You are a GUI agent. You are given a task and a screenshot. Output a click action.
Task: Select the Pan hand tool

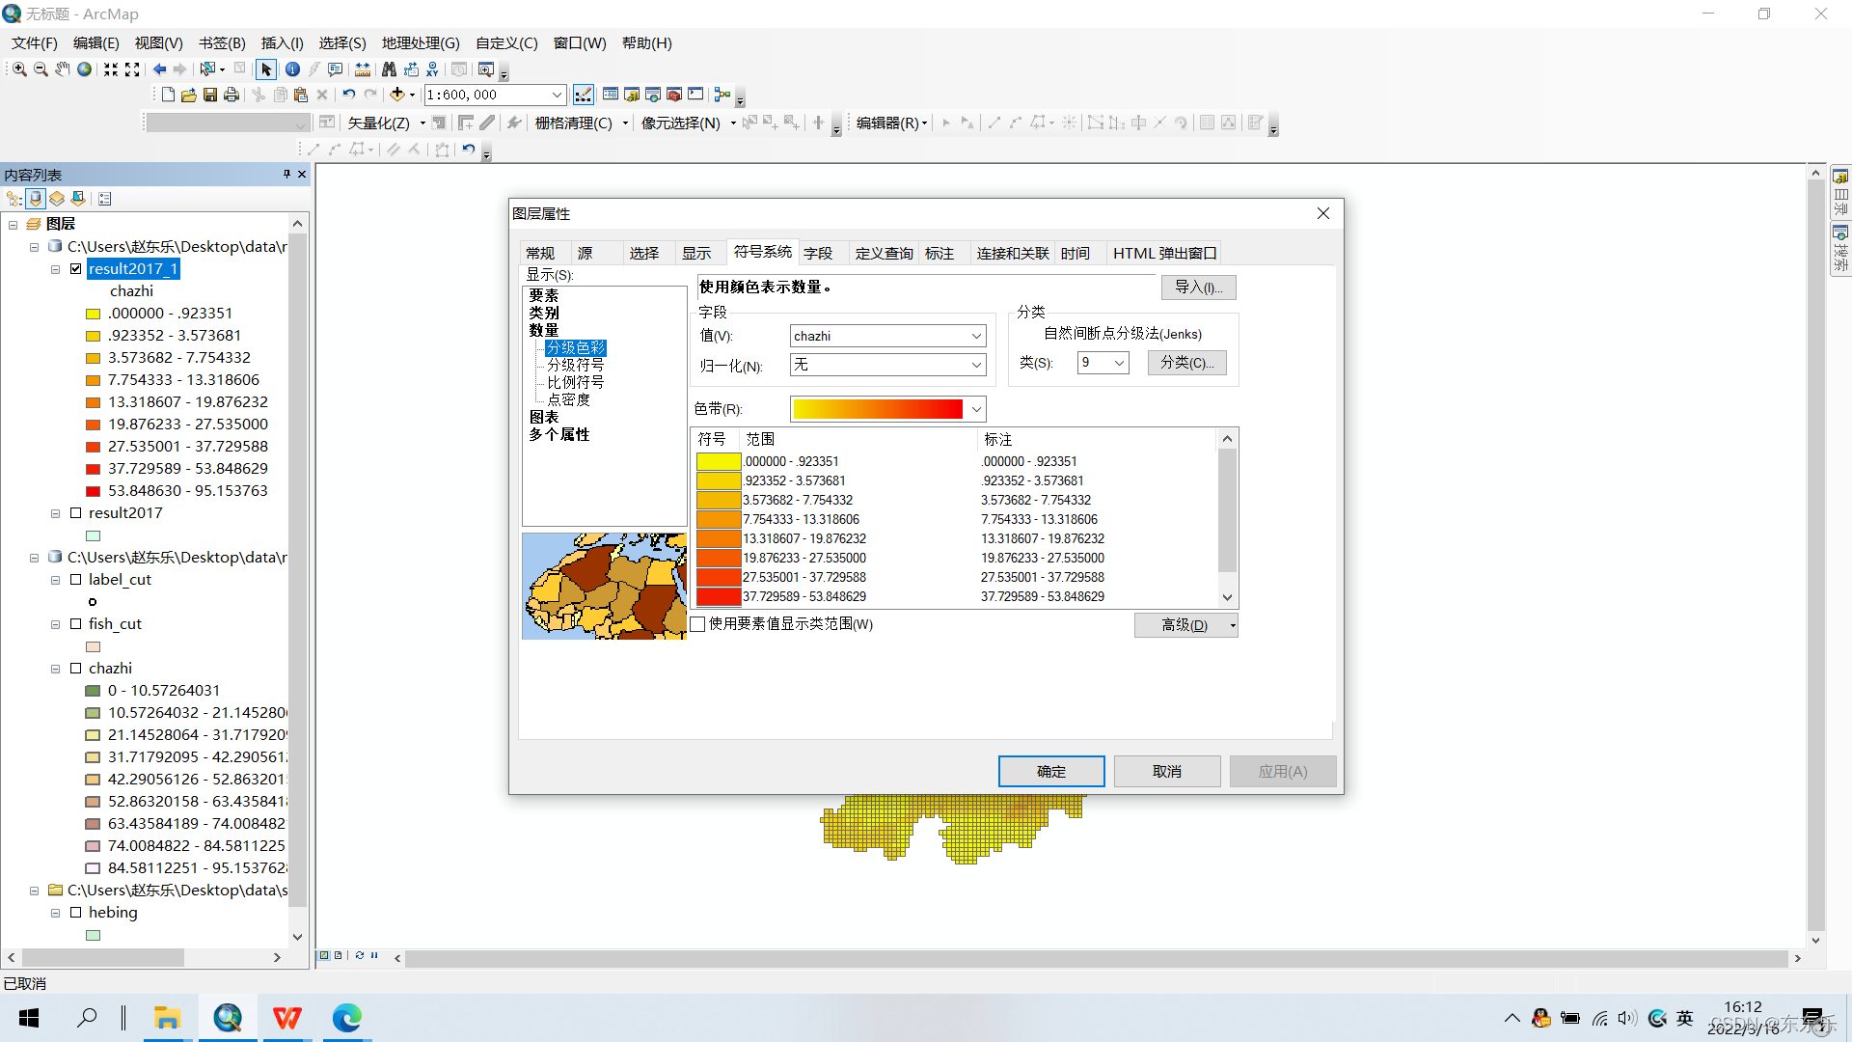(63, 69)
